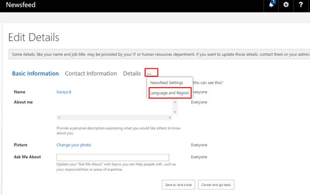Switch to the Basic Information tab
Viewport: 310px width, 195px height.
tap(35, 73)
